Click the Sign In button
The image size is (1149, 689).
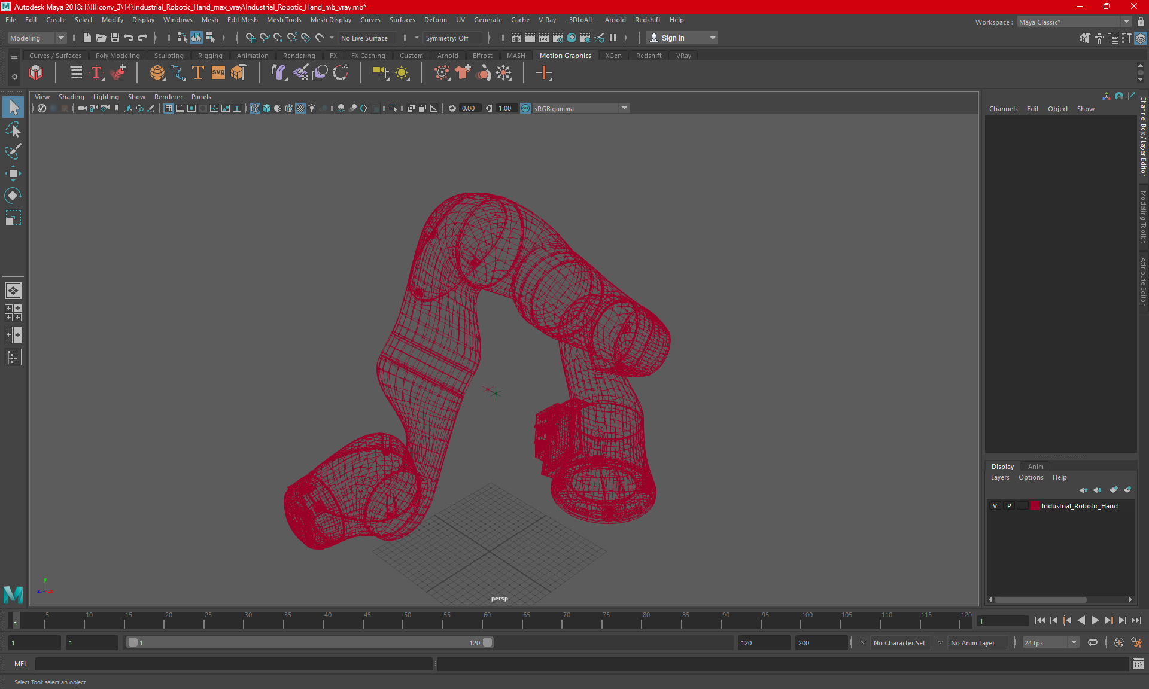click(x=673, y=38)
